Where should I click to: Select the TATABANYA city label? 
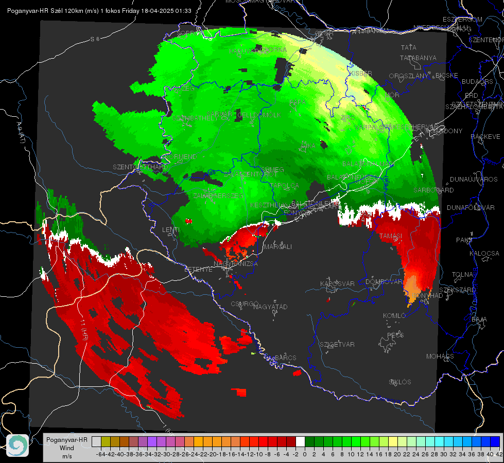point(418,58)
